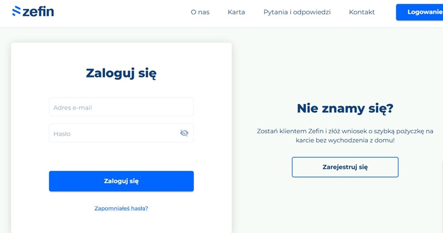Click blank header area between logo and O nas
This screenshot has width=443, height=233.
(122, 12)
